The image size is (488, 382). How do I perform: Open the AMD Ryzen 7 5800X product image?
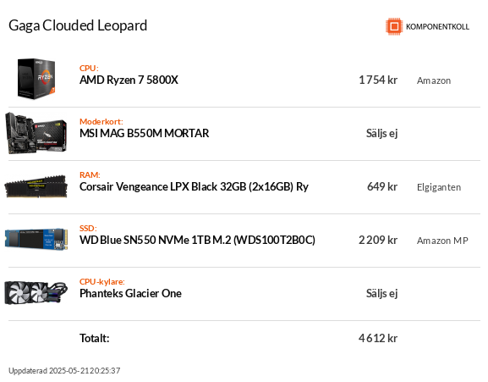point(36,79)
